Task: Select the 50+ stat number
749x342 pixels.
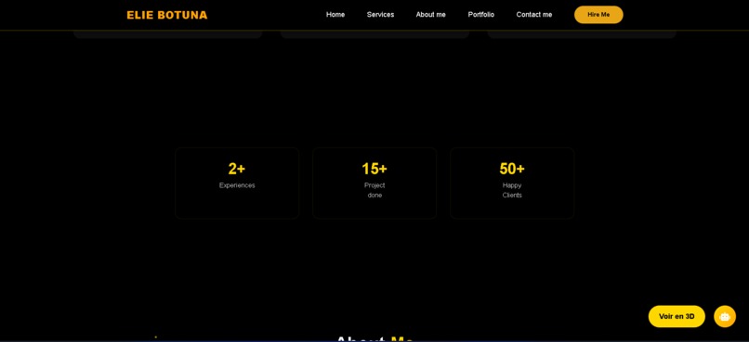Action: pyautogui.click(x=512, y=169)
